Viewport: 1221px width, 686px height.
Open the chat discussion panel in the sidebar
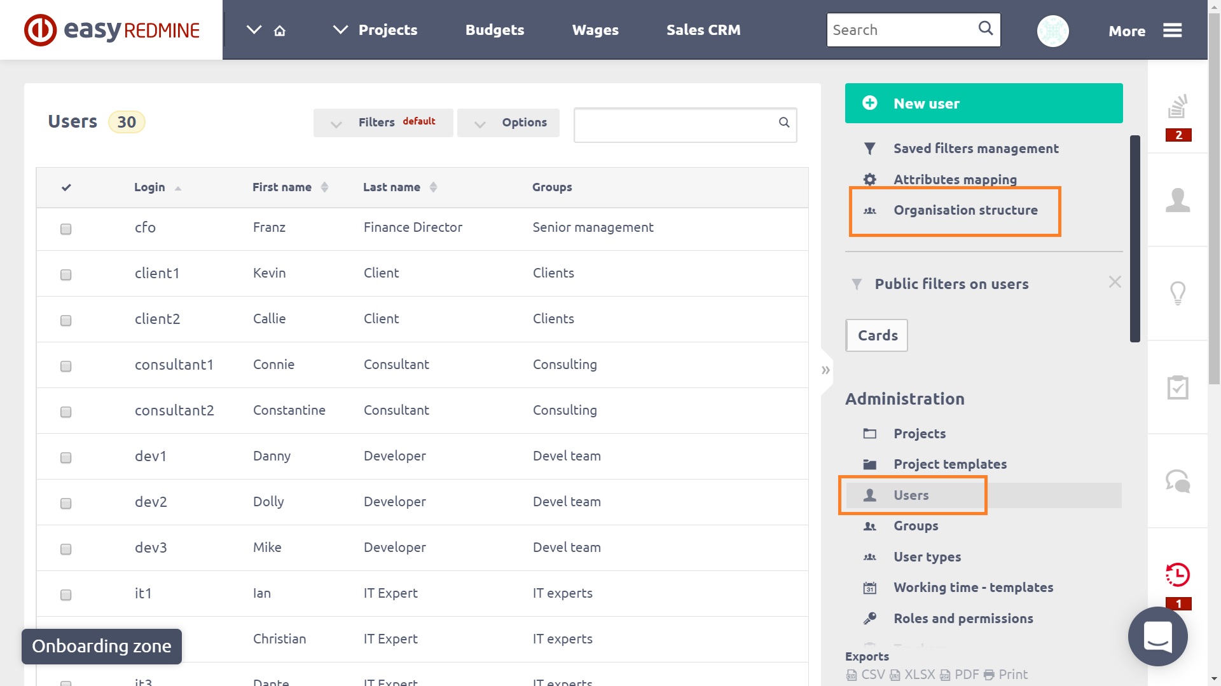(x=1178, y=481)
